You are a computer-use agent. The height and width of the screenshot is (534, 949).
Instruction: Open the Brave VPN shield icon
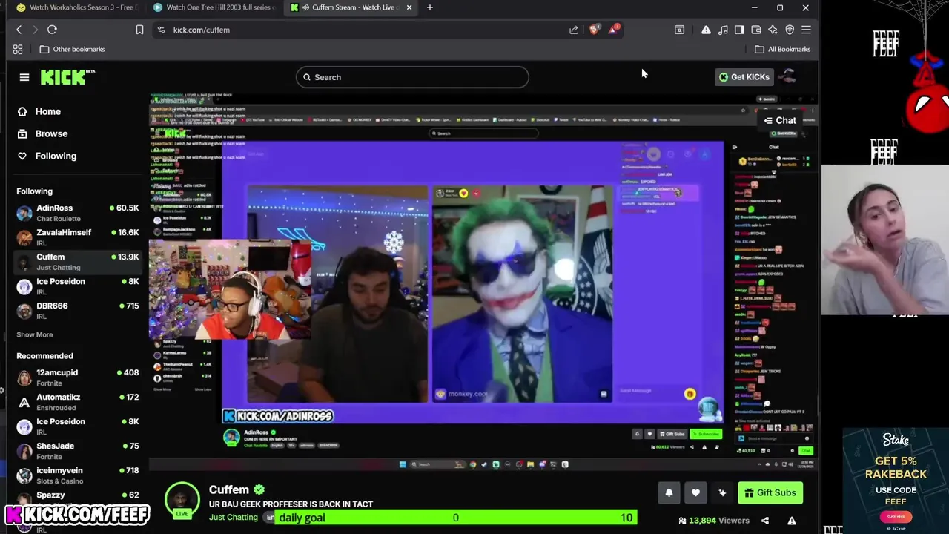coord(790,30)
